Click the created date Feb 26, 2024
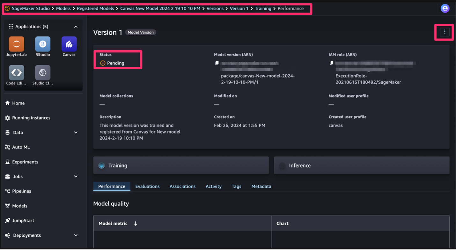456x251 pixels. 239,125
